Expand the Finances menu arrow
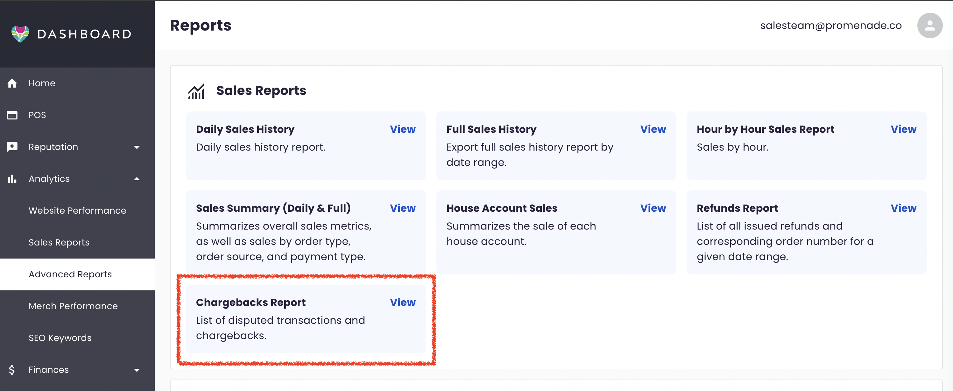This screenshot has width=953, height=391. tap(137, 370)
